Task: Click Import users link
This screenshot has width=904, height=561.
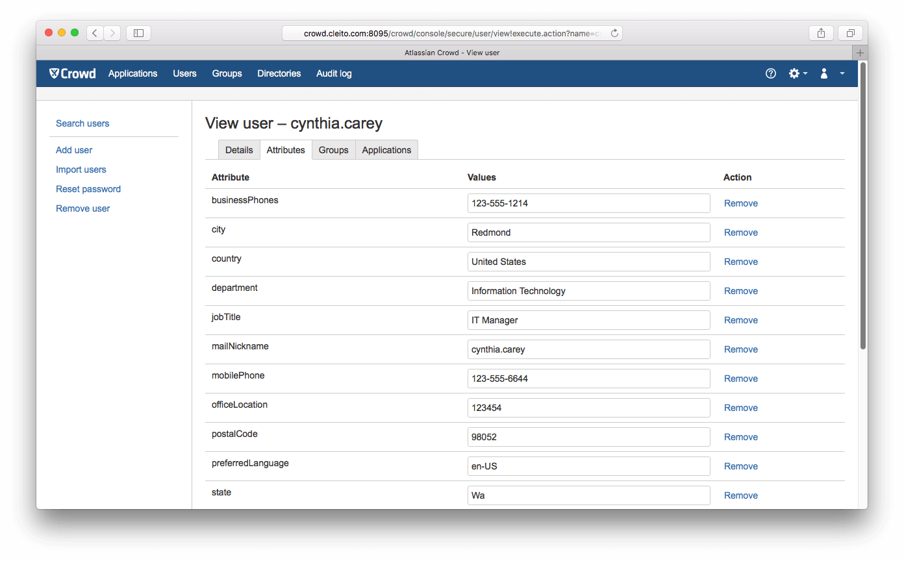Action: point(81,169)
